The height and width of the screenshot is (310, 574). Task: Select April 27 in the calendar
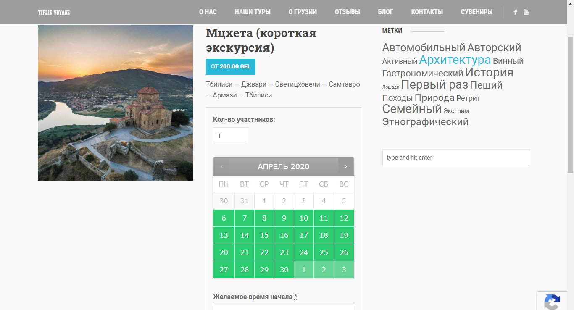click(224, 270)
